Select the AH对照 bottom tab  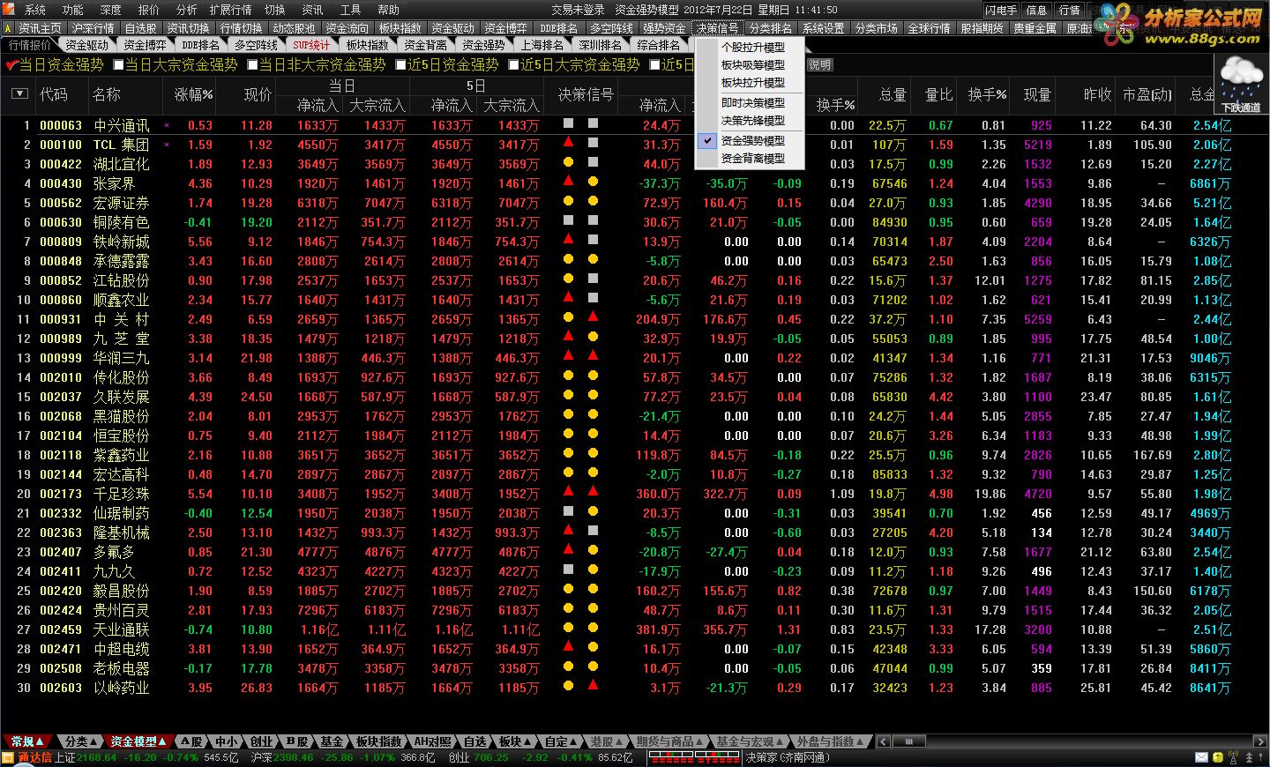tap(433, 742)
